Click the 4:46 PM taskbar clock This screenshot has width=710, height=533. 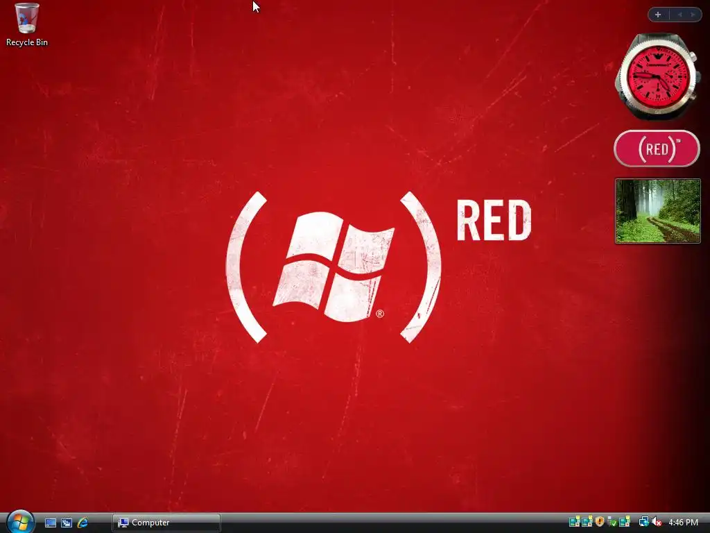click(x=683, y=522)
